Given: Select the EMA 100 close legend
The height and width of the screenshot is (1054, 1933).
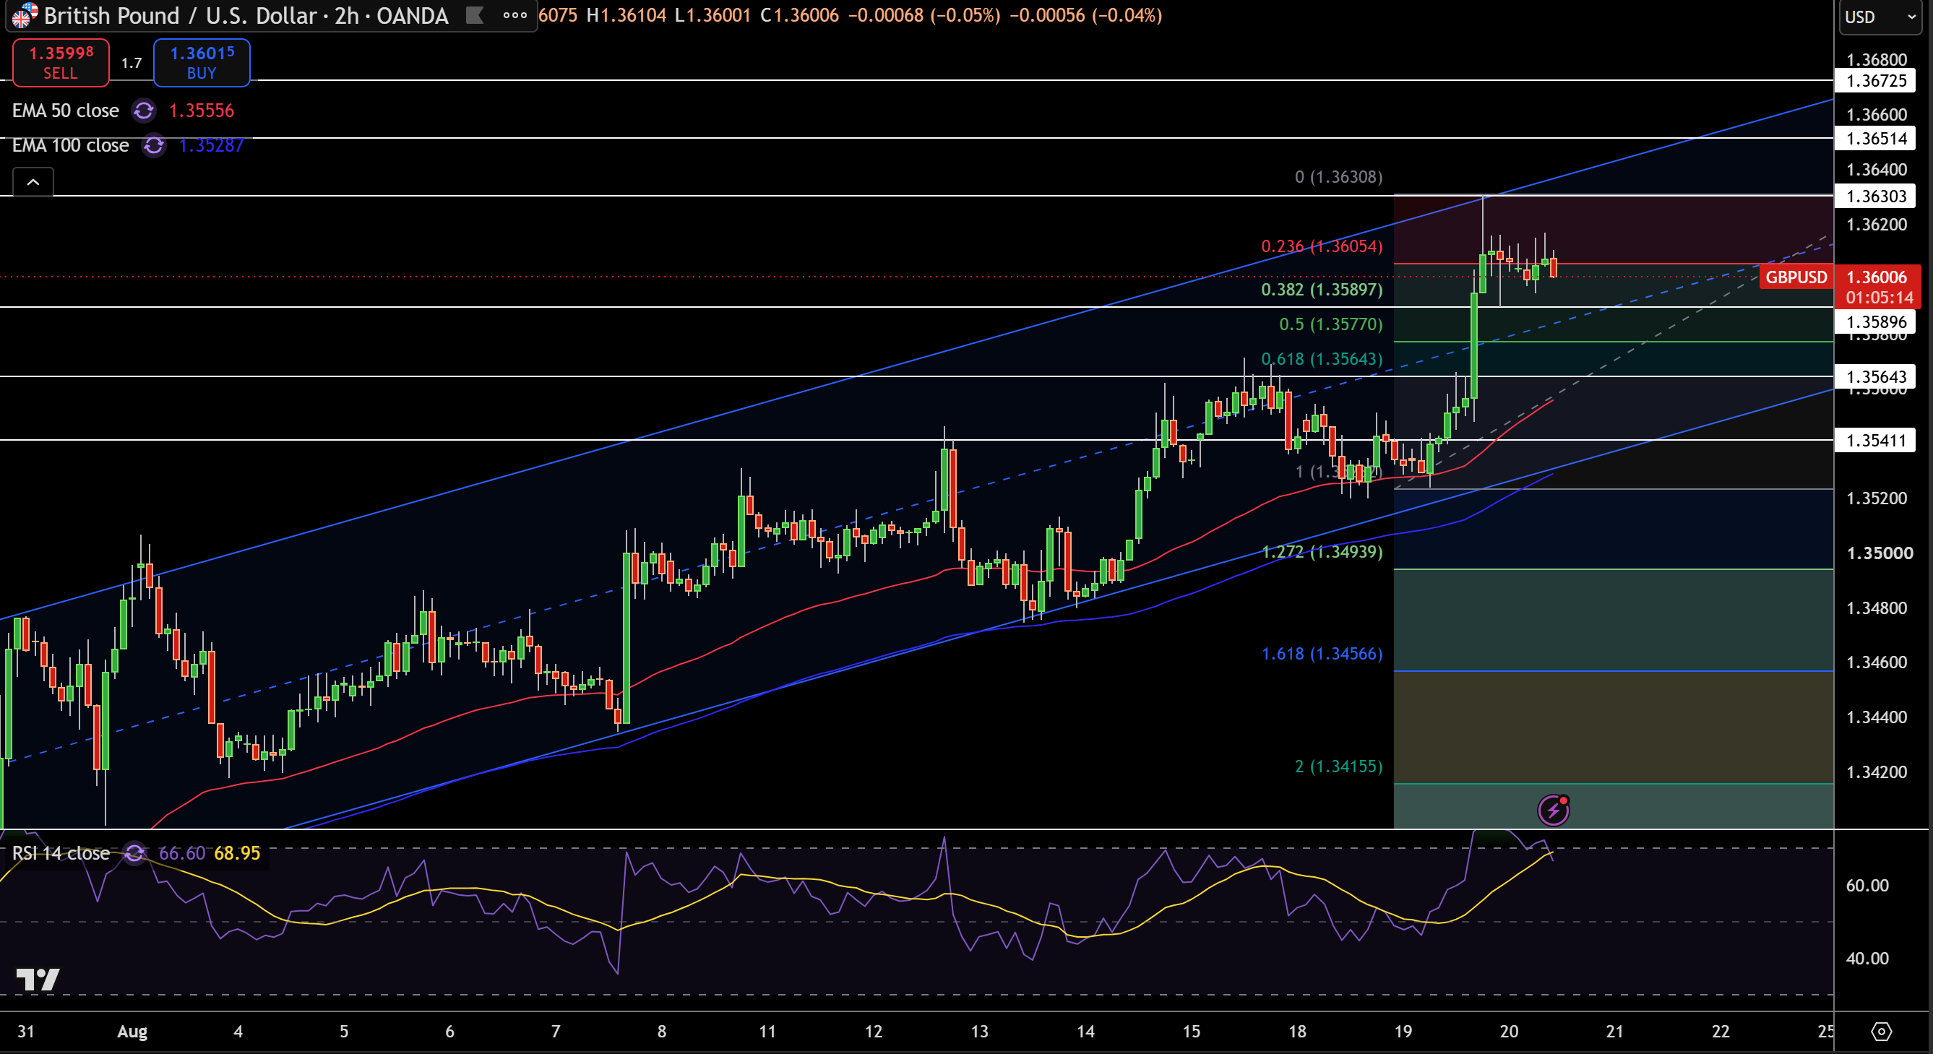Looking at the screenshot, I should coord(71,145).
